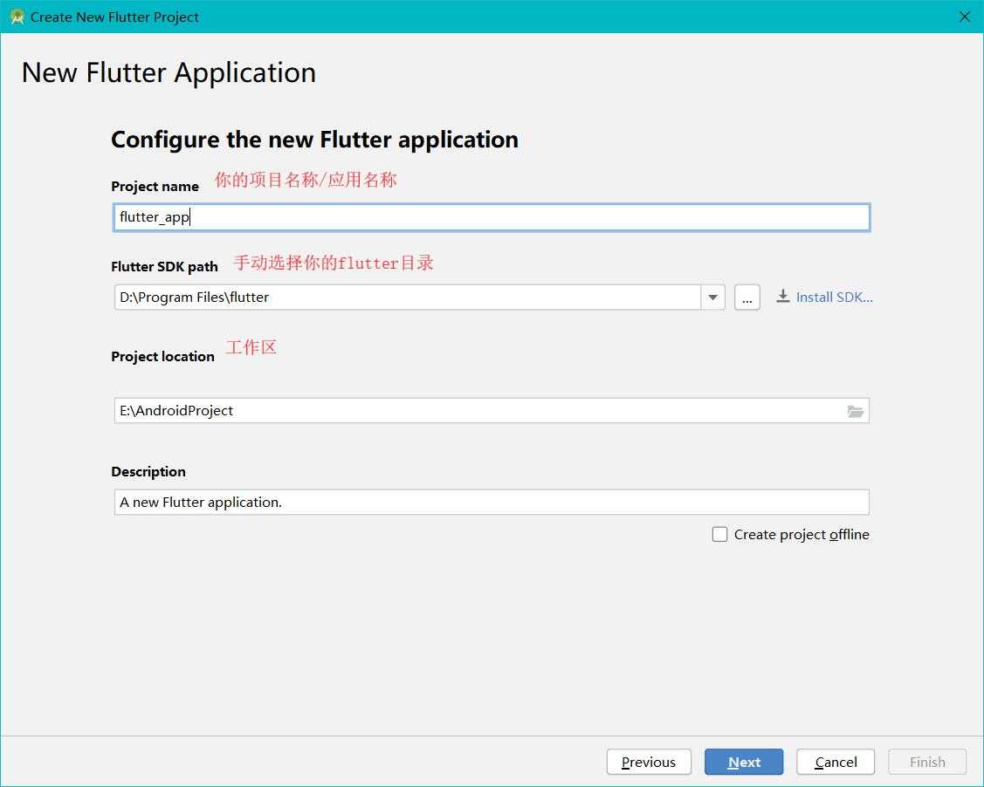
Task: Click the Install SDK download icon
Action: pyautogui.click(x=782, y=296)
